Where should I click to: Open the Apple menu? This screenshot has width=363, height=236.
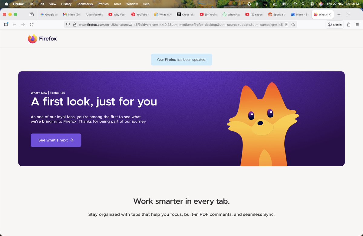coord(6,4)
